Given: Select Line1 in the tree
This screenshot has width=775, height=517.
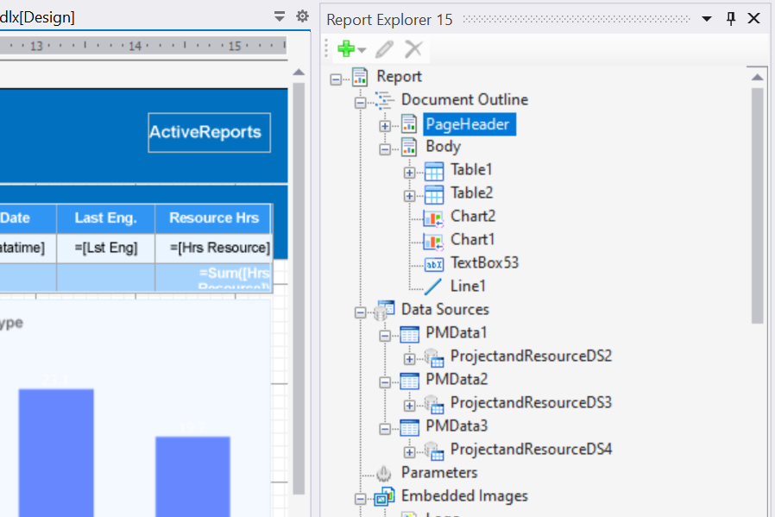Looking at the screenshot, I should (468, 286).
